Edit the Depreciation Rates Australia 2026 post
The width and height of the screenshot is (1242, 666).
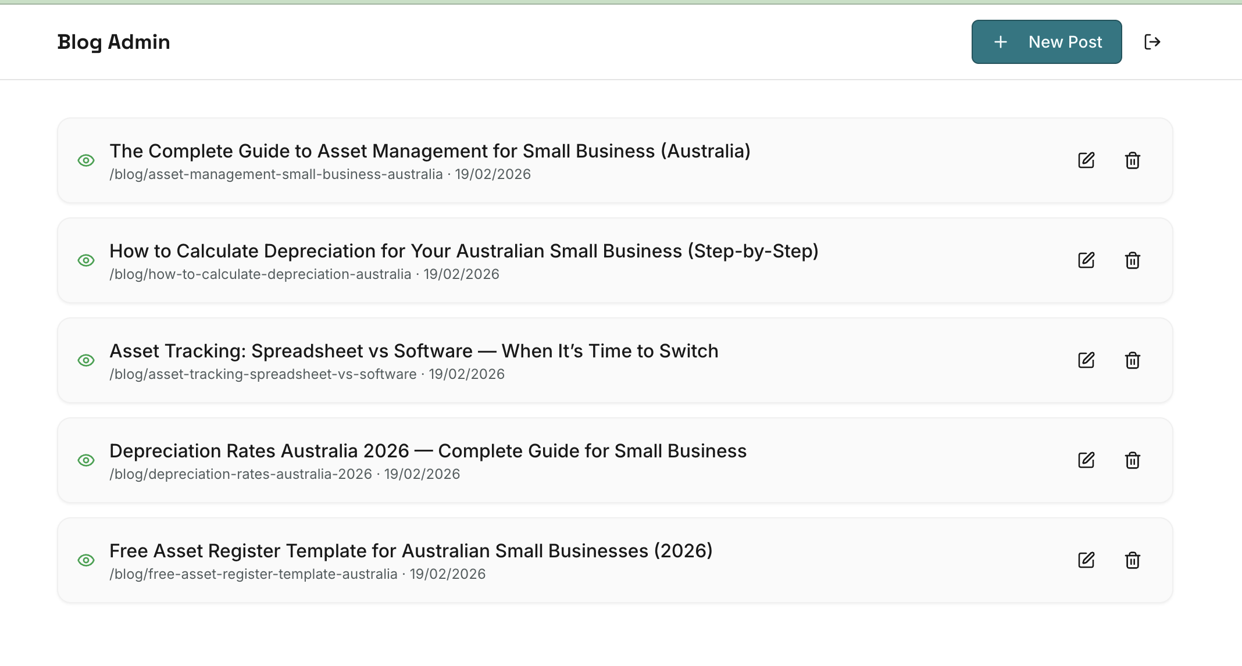tap(1086, 460)
